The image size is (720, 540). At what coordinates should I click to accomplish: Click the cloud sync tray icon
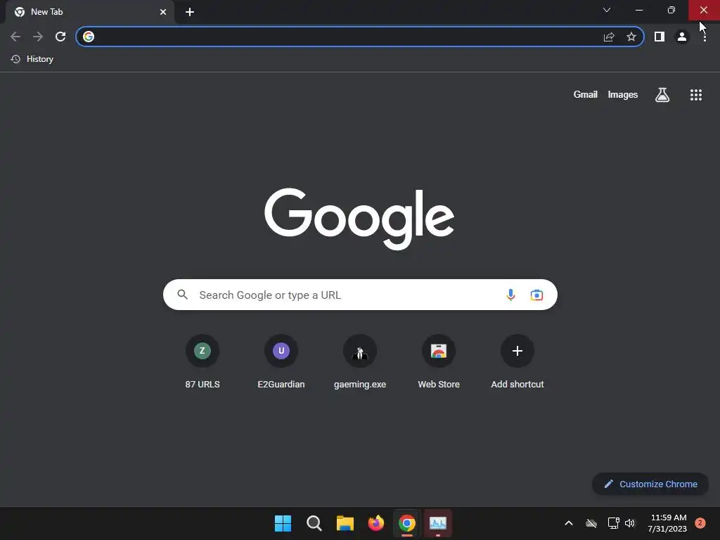point(591,523)
